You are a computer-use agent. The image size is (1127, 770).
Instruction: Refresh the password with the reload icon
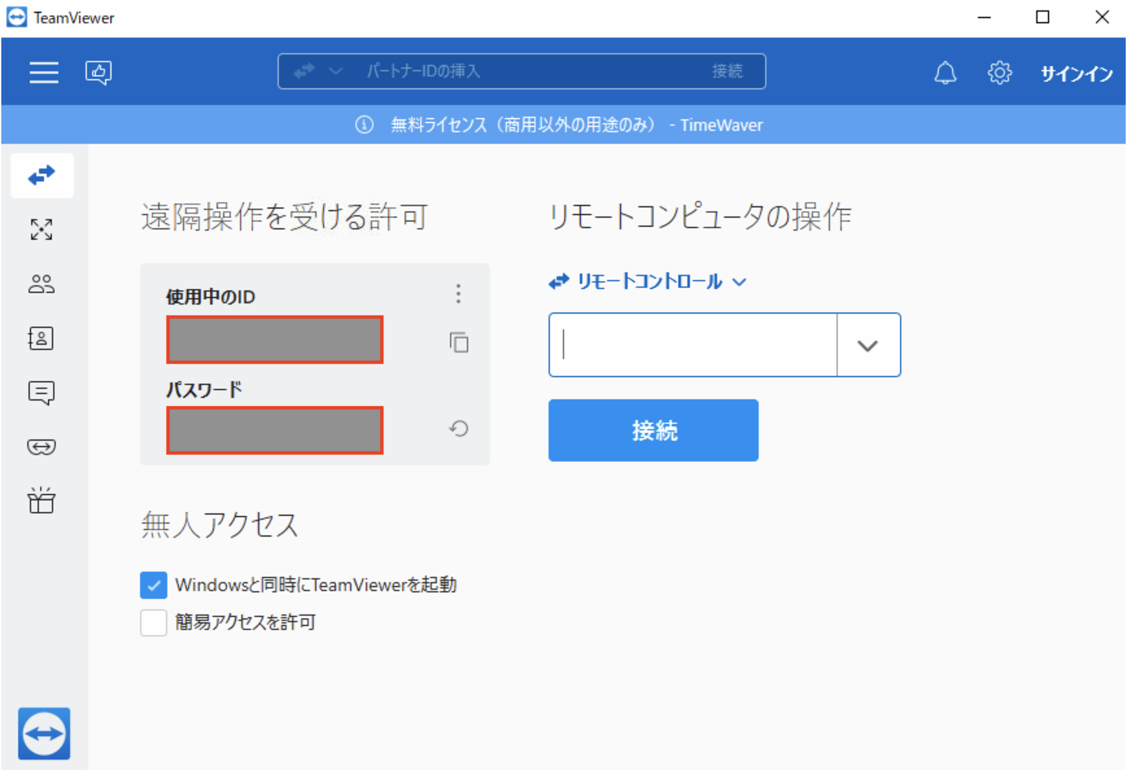click(459, 428)
